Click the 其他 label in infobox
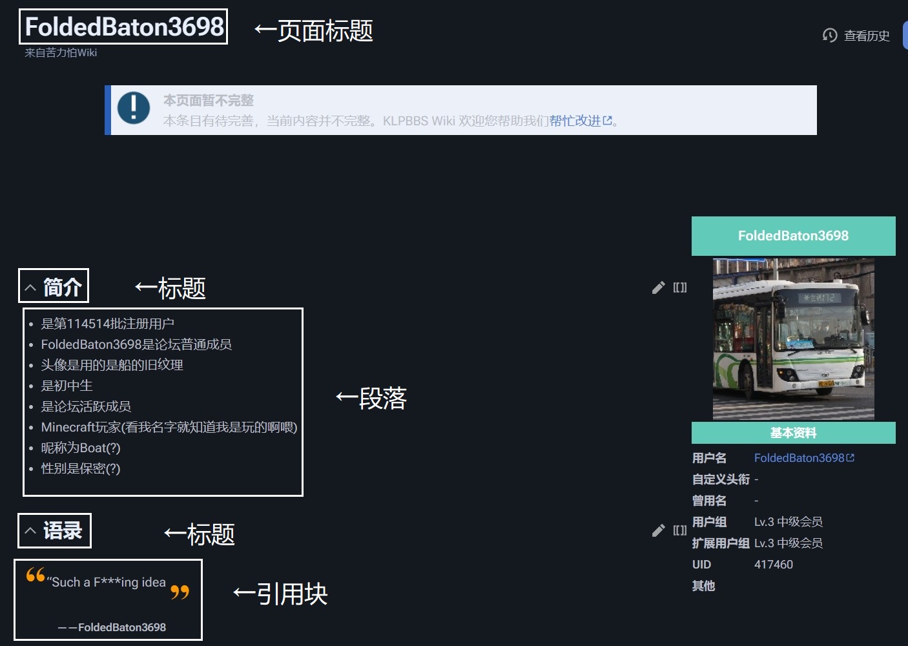 [704, 586]
